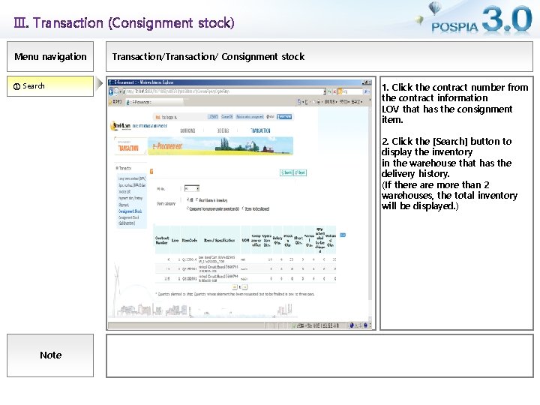Click the IE search magnifier button
540x405 pixels.
(366, 91)
